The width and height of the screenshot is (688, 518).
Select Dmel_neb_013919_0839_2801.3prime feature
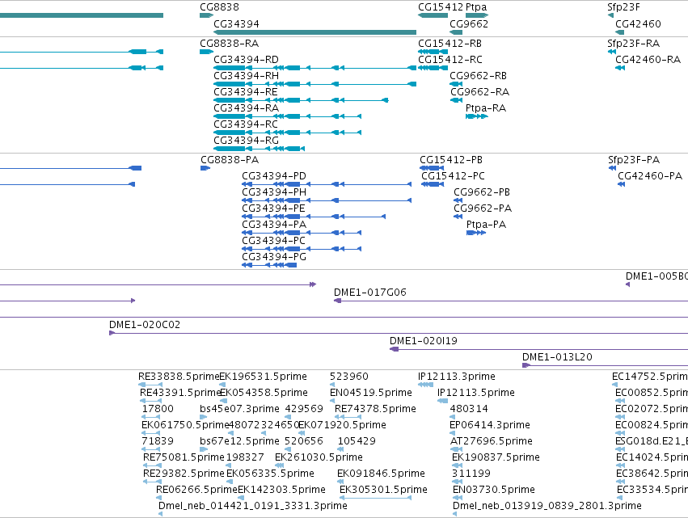547,506
